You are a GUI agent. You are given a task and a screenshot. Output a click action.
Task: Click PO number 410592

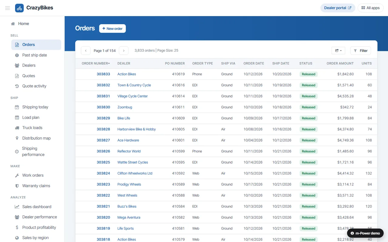pyautogui.click(x=178, y=173)
